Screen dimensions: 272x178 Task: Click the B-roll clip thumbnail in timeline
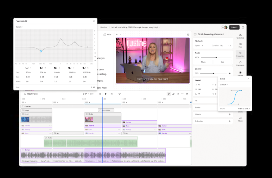25,119
